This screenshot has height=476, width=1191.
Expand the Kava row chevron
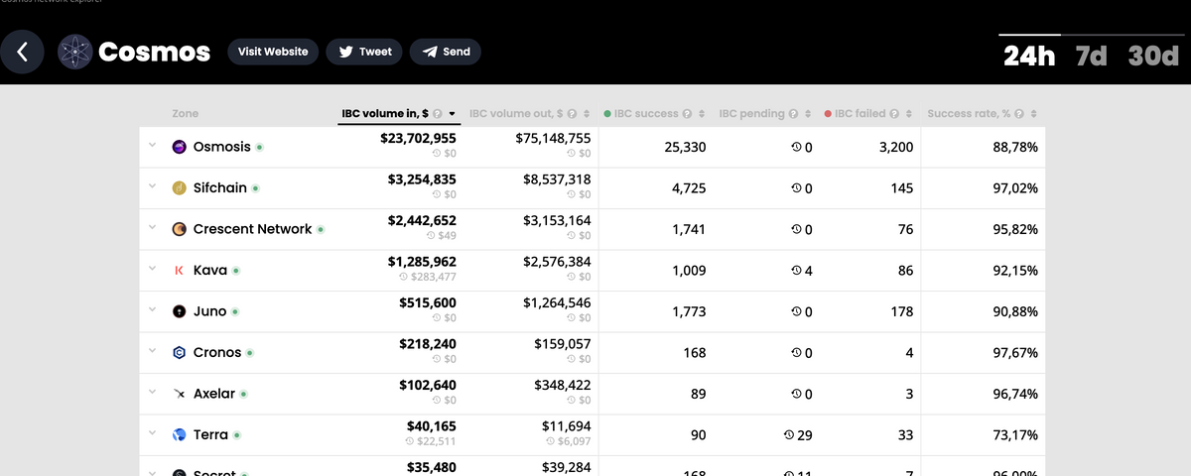153,269
